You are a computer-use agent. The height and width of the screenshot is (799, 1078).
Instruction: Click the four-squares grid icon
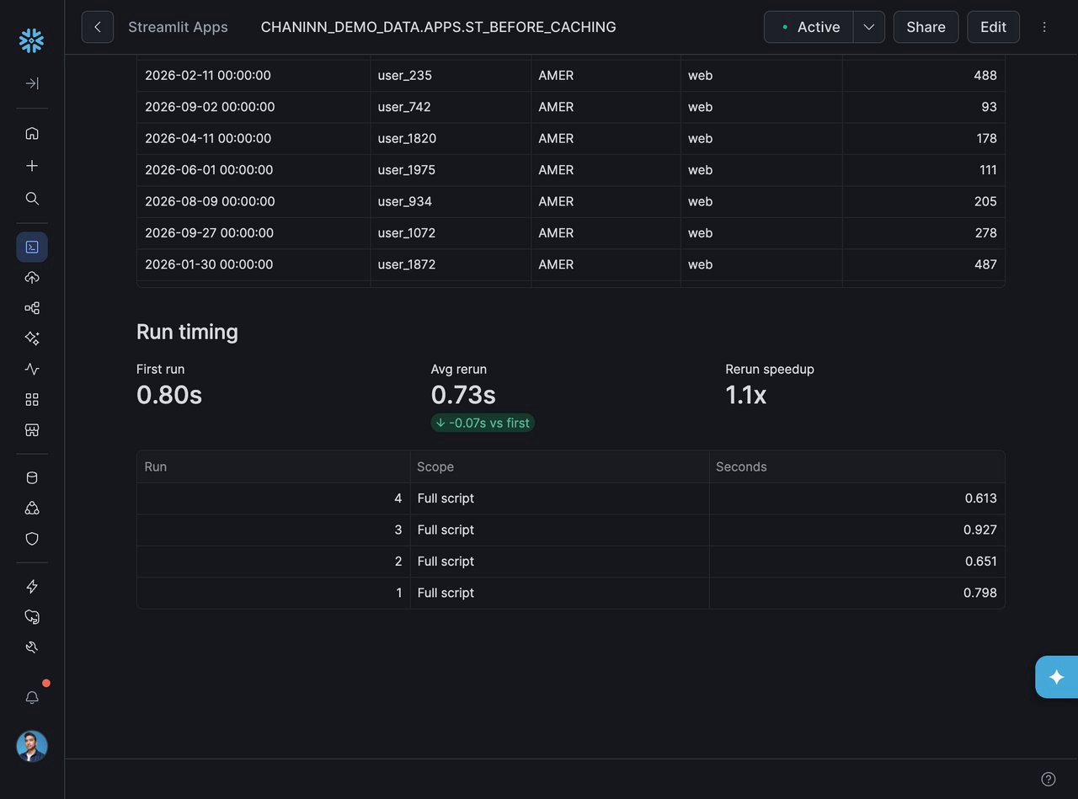[32, 399]
